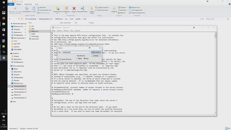The width and height of the screenshot is (231, 130).
Task: Open the Open (Открыть) ribbon dropdown
Action: (x=122, y=7)
